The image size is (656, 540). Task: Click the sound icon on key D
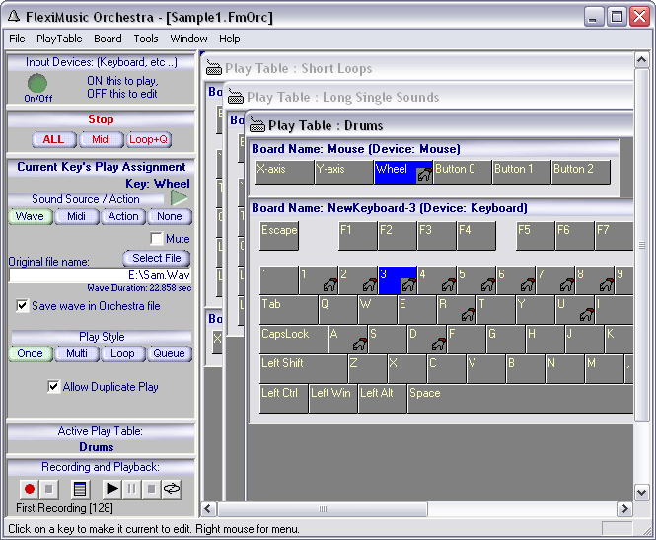click(x=438, y=345)
